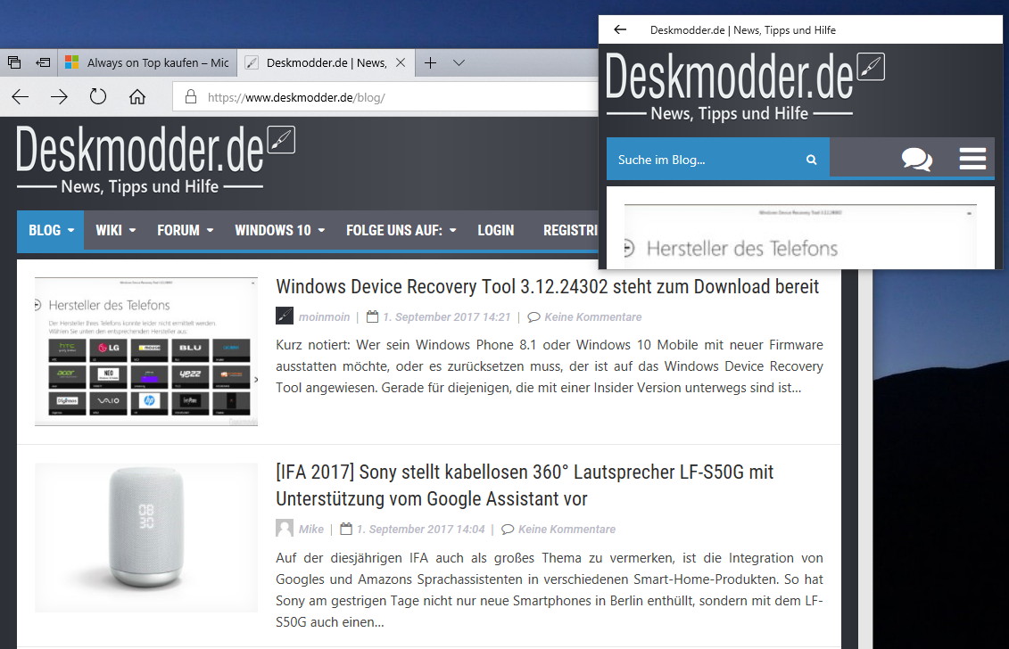The width and height of the screenshot is (1009, 649).
Task: Expand the FOLGE UNS AUF menu
Action: point(401,230)
